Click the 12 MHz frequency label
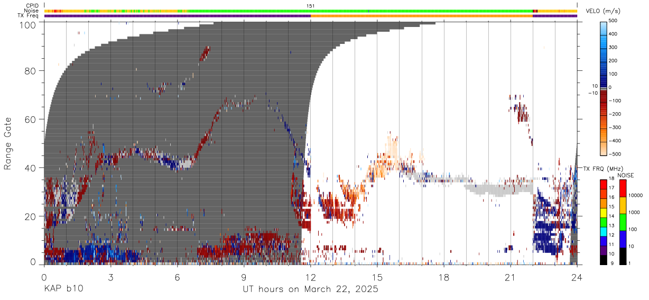Screen dimensions: 649x300 click(611, 235)
